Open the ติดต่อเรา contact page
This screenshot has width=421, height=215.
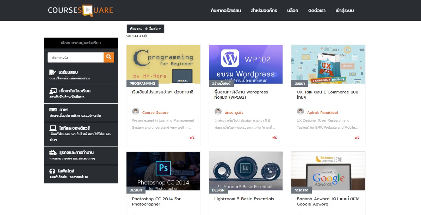(317, 11)
